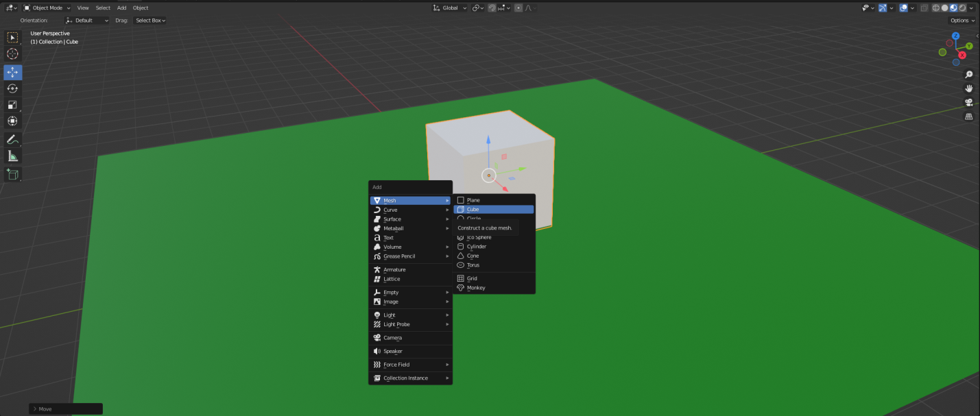Toggle the camera view icon
This screenshot has width=980, height=416.
click(x=969, y=103)
